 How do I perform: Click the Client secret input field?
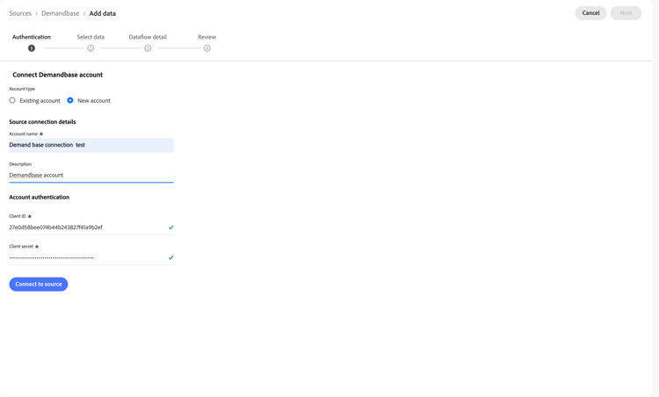(91, 257)
